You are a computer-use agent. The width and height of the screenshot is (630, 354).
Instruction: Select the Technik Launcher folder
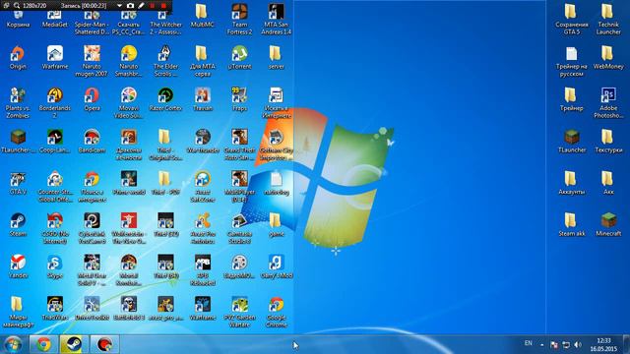(x=608, y=20)
